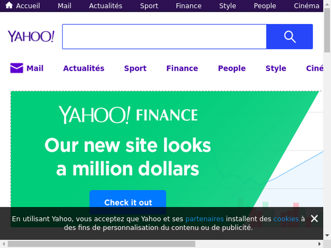The width and height of the screenshot is (331, 248).
Task: Click the horizontal scrollbar right arrow
Action: click(x=319, y=244)
